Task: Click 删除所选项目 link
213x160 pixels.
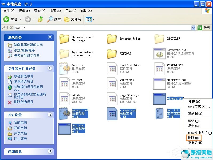Action: 23,102
